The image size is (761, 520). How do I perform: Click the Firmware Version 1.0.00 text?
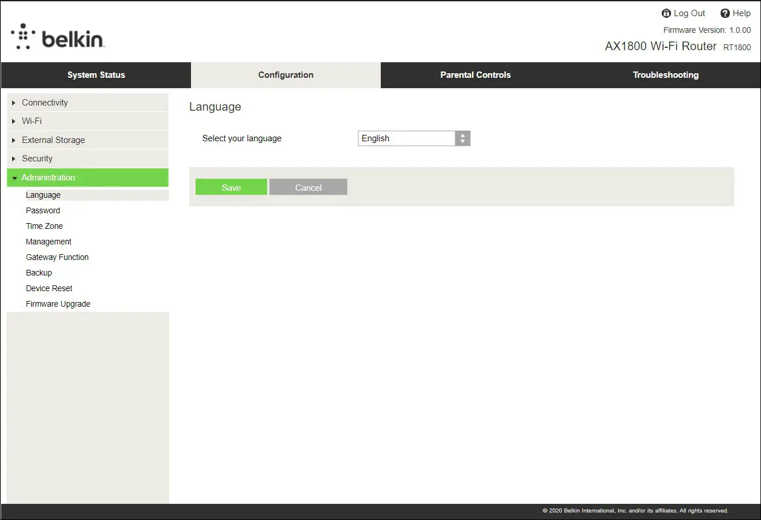[707, 30]
